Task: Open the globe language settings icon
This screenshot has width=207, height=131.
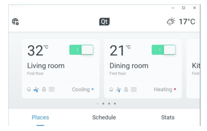Action: [15, 22]
